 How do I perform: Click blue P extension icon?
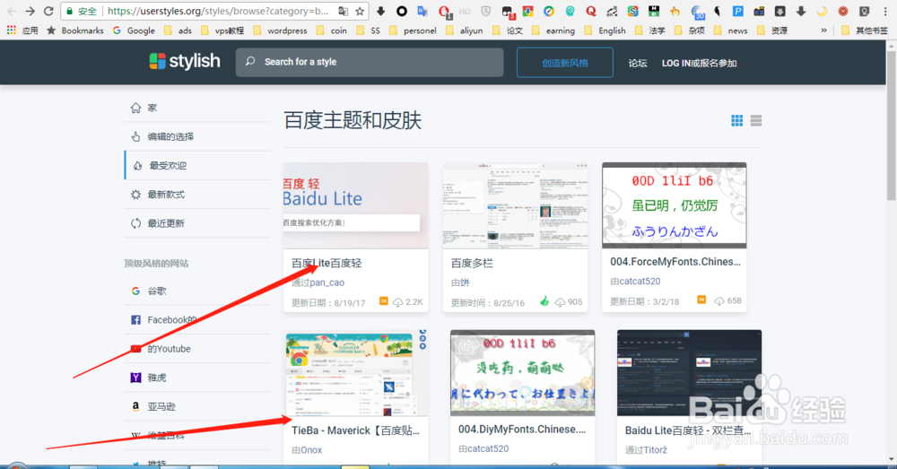[x=738, y=11]
